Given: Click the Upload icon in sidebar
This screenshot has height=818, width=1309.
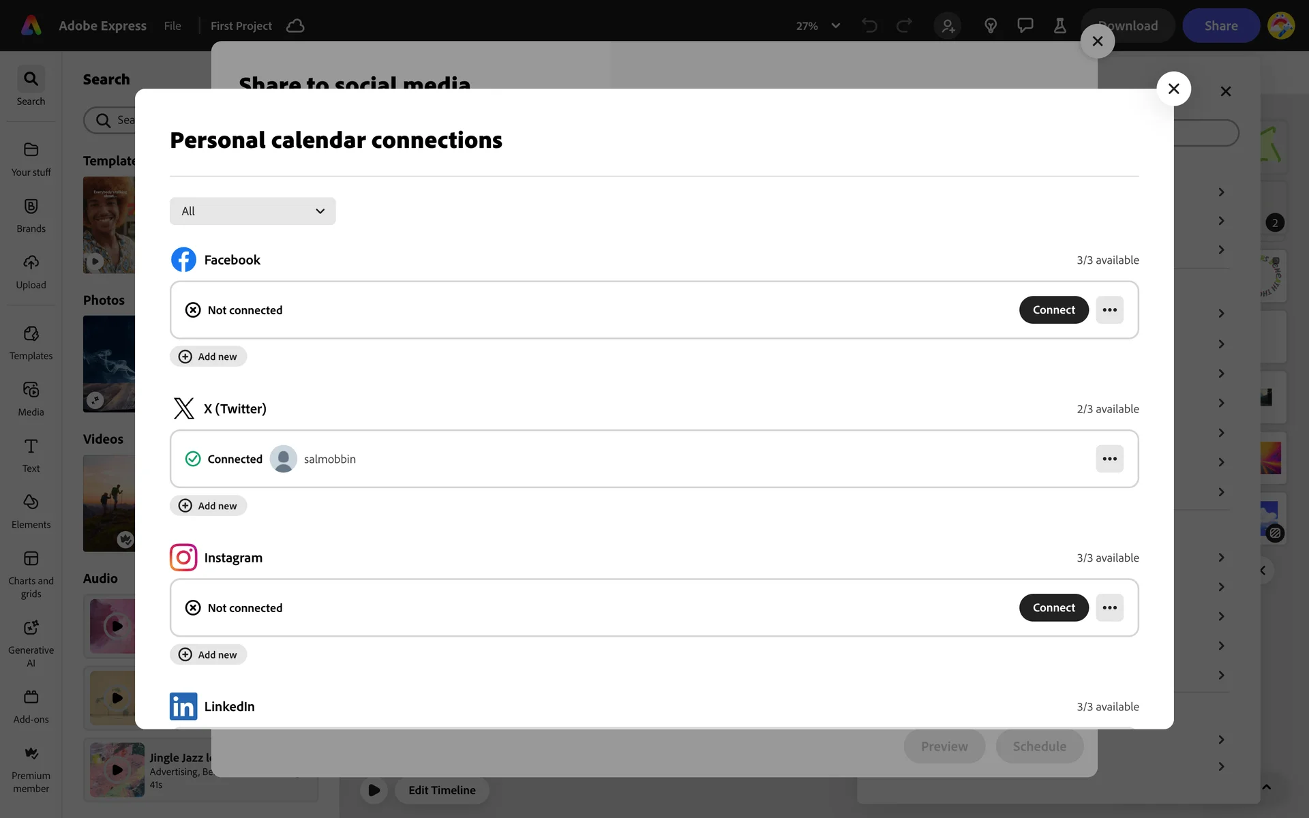Looking at the screenshot, I should 31,264.
